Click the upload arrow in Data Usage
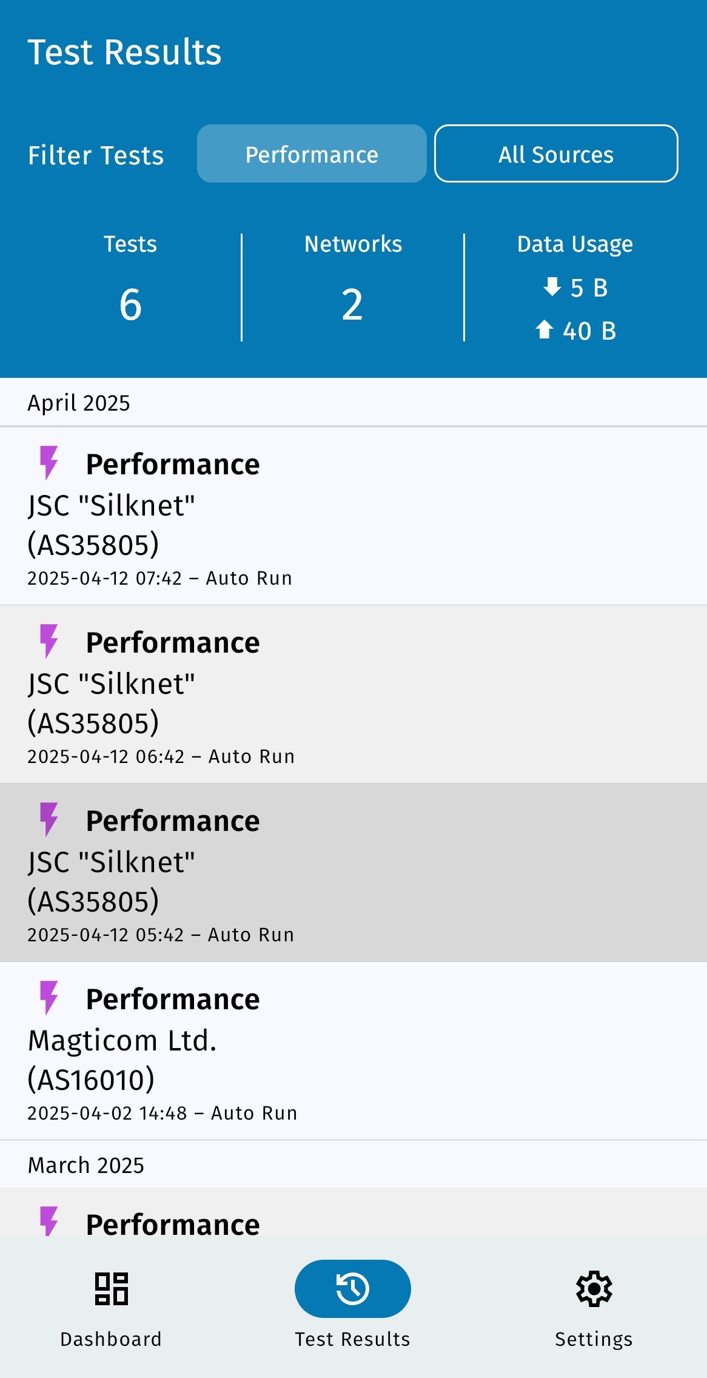Screen dimensions: 707x1378 click(544, 330)
